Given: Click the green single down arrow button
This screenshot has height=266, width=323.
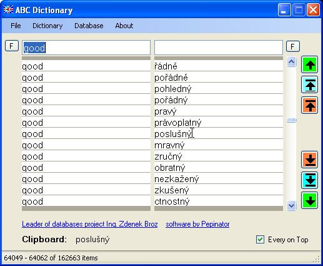Looking at the screenshot, I should (309, 200).
